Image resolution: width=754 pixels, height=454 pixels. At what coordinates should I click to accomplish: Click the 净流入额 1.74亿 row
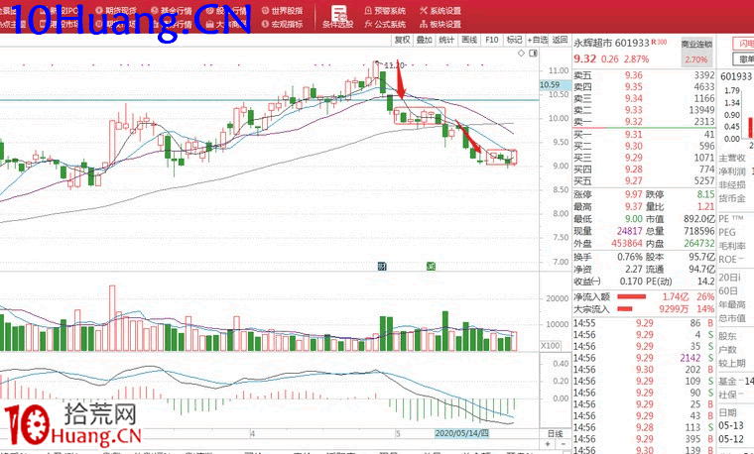pos(644,297)
